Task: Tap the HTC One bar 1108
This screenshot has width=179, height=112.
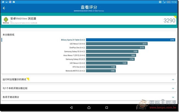Action: point(101,67)
